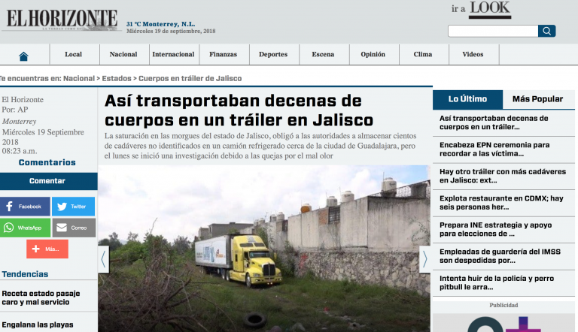Send article by Correo email

tap(74, 228)
